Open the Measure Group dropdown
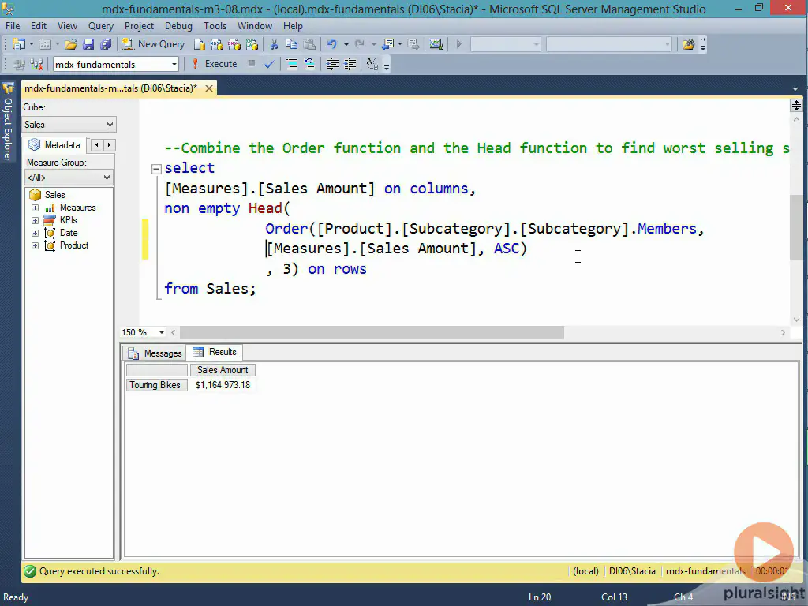This screenshot has height=606, width=808. click(107, 178)
